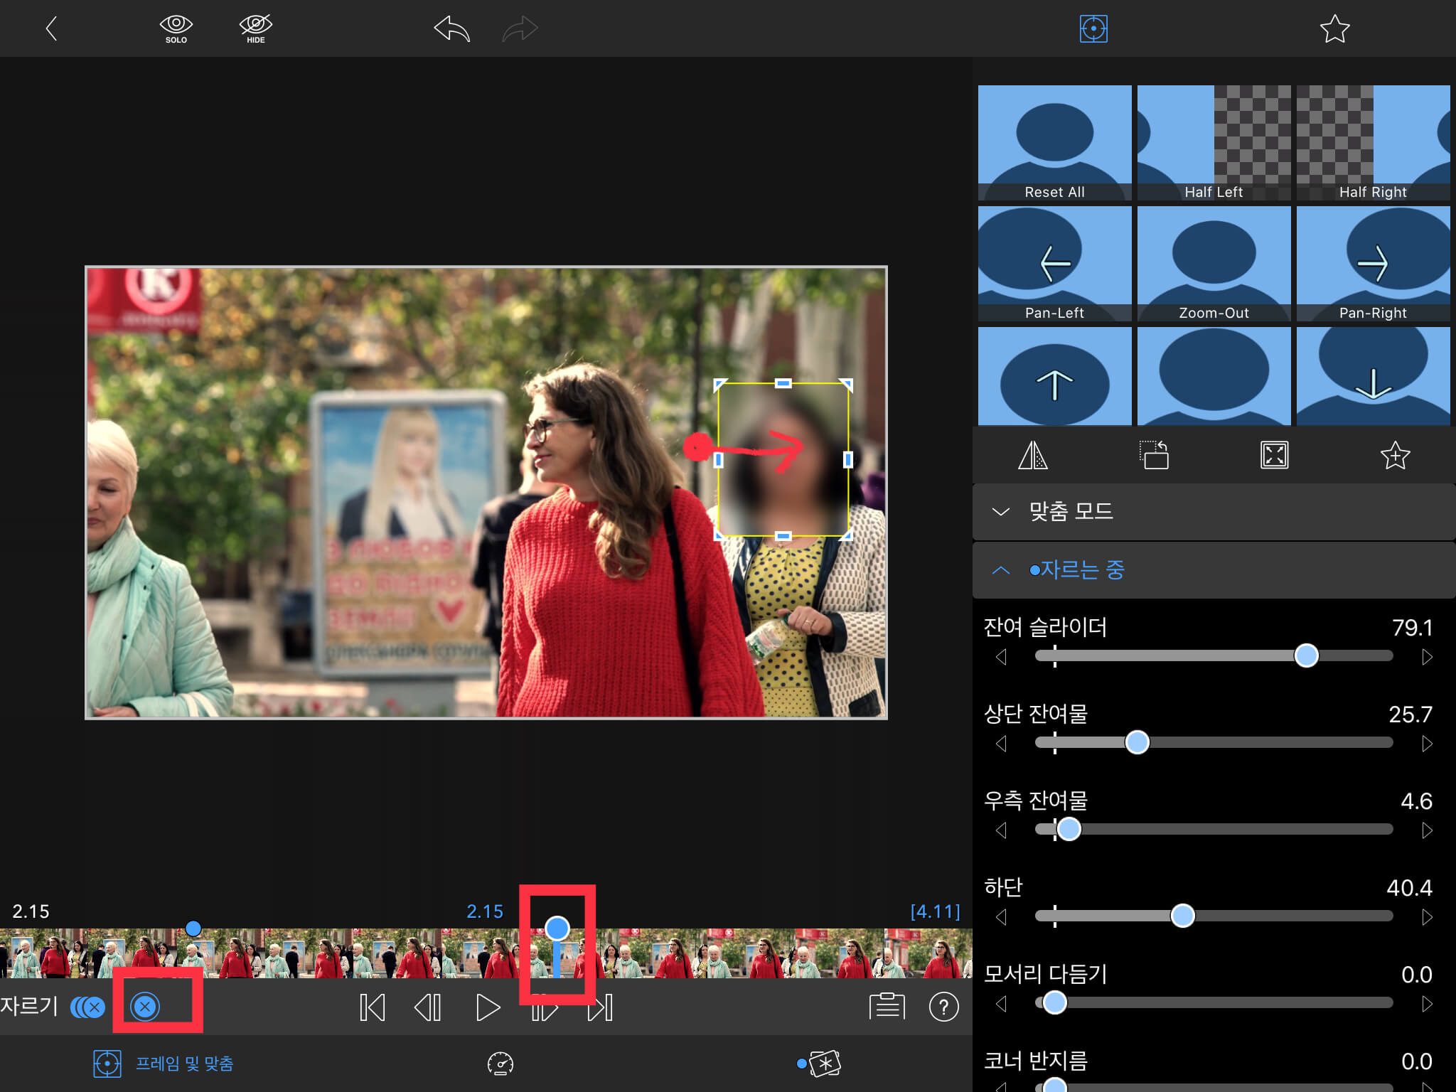
Task: Click the 잔여 슬라이더 slider handle
Action: coord(1306,655)
